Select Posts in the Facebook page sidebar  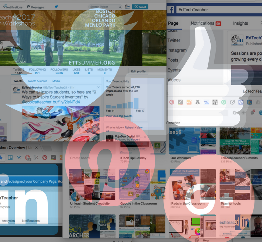(173, 60)
